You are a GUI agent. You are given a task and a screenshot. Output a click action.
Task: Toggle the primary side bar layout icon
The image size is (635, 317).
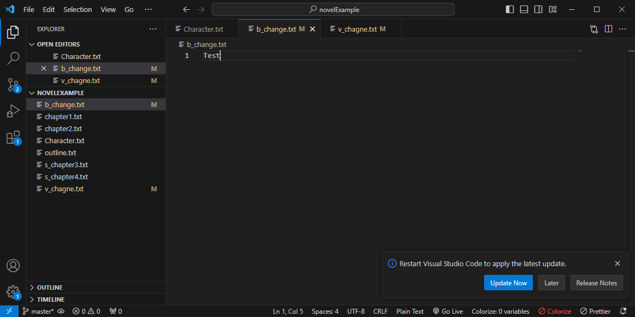click(x=510, y=9)
